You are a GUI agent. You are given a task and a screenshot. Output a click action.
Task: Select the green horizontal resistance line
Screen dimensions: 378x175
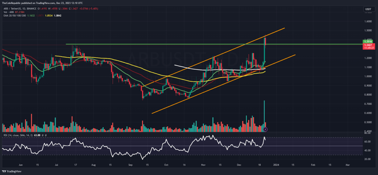pos(214,44)
